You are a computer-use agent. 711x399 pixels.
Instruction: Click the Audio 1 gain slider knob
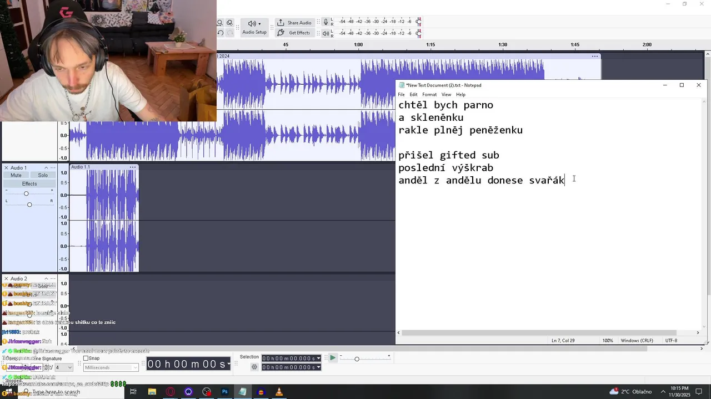tap(26, 193)
